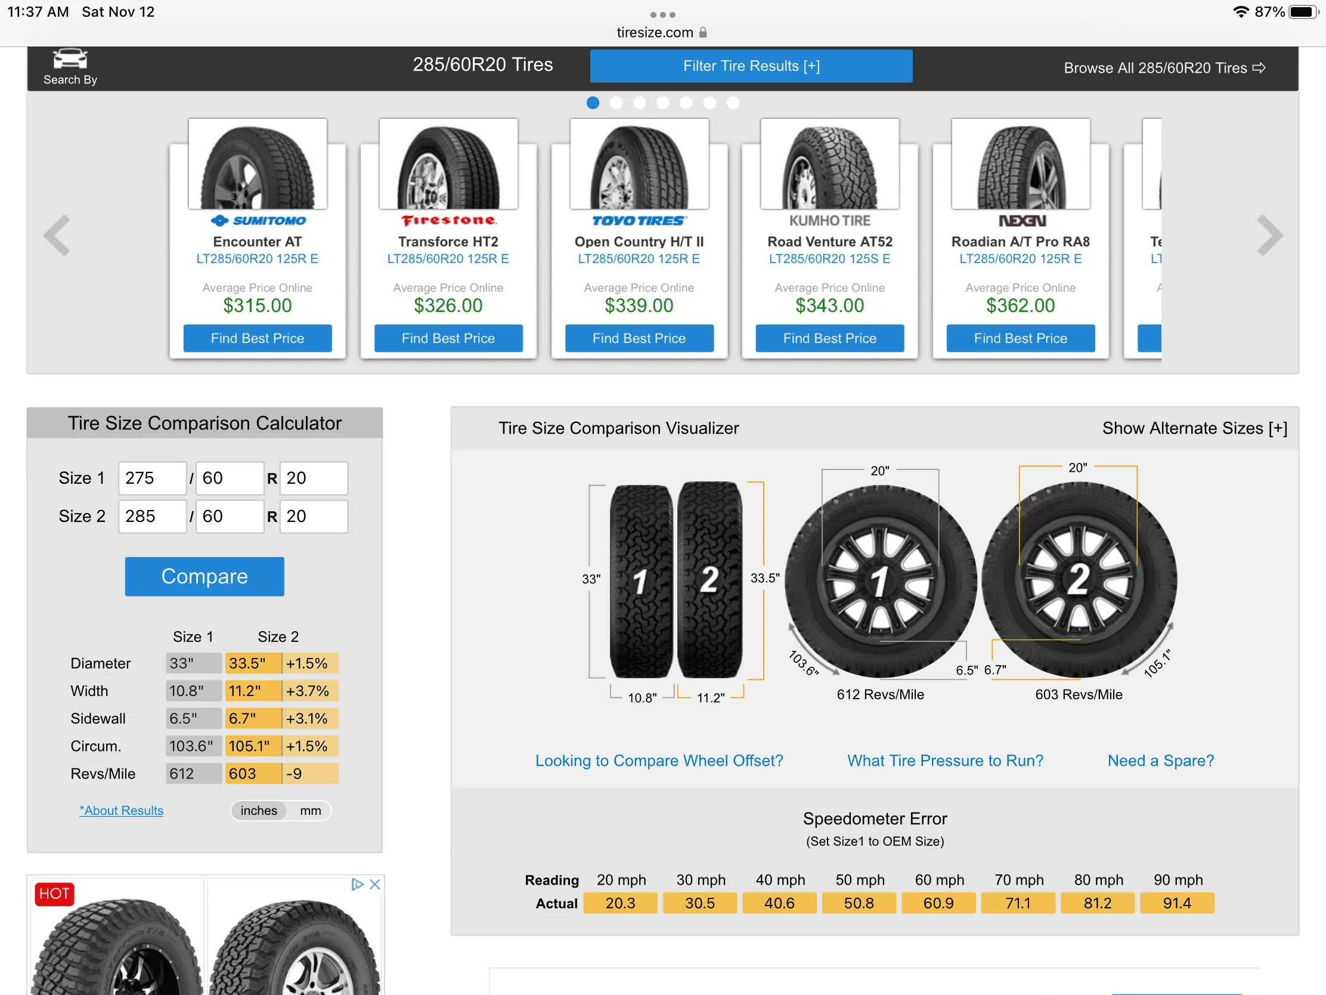Edit Size 1 width field 275
The height and width of the screenshot is (995, 1326).
click(x=152, y=478)
